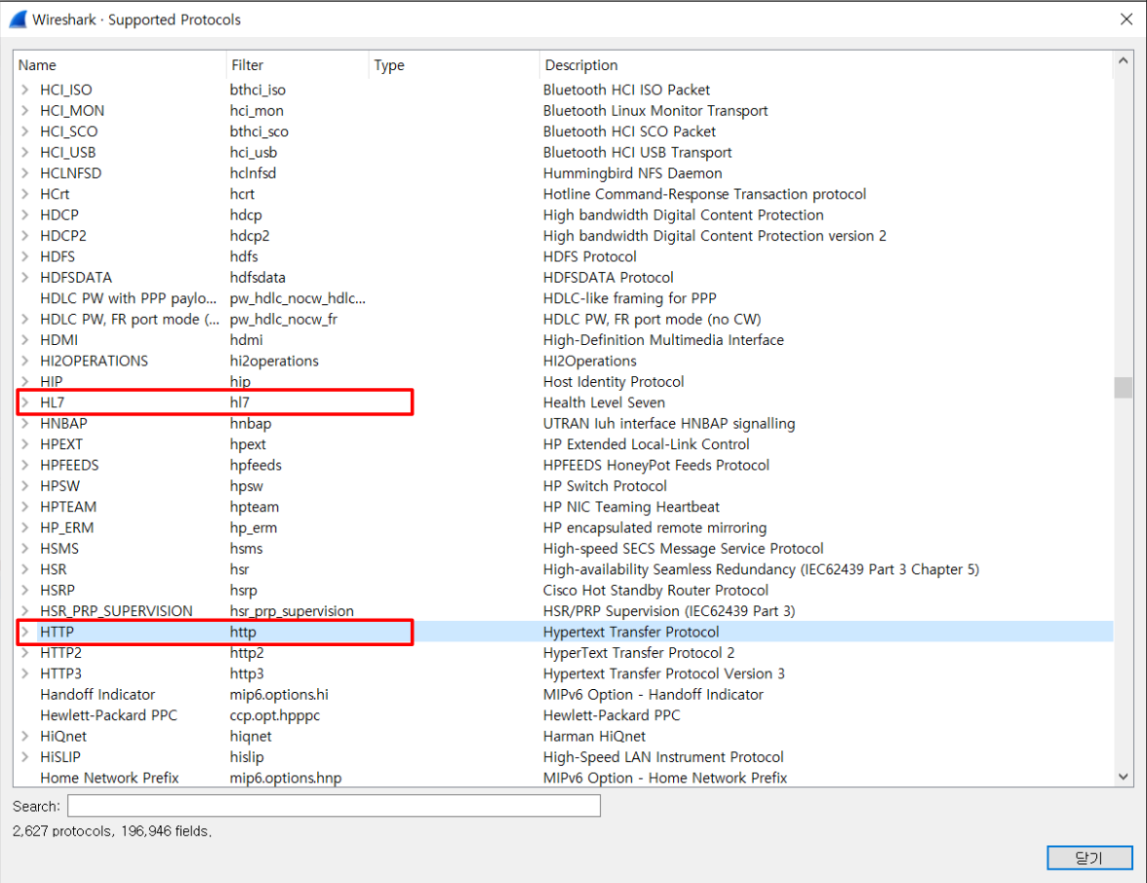
Task: Select the Handoff Indicator row
Action: (564, 694)
